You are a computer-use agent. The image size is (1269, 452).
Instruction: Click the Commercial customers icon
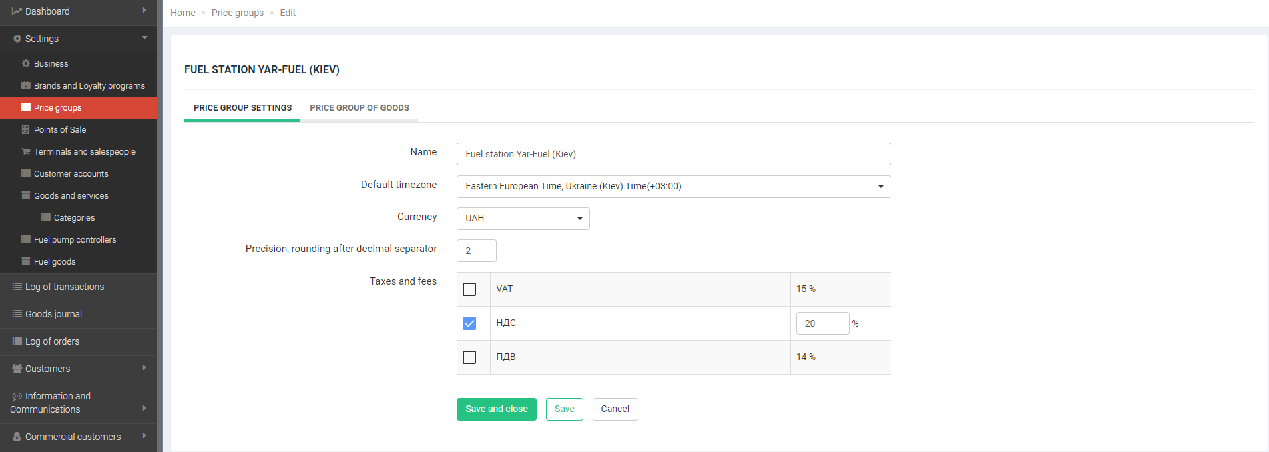click(x=17, y=437)
